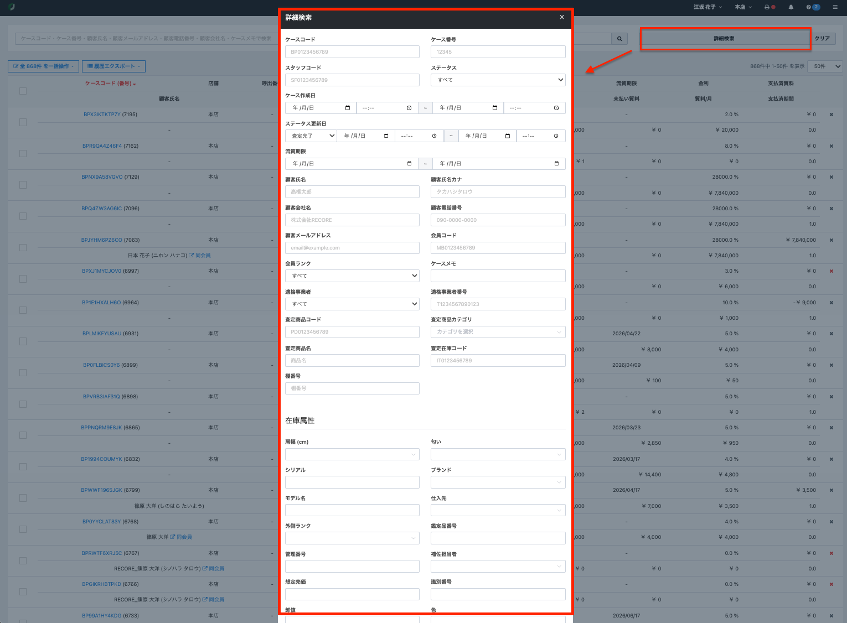Sort by the ケースコード (番号) column header
Viewport: 847px width, 623px height.
coord(111,84)
